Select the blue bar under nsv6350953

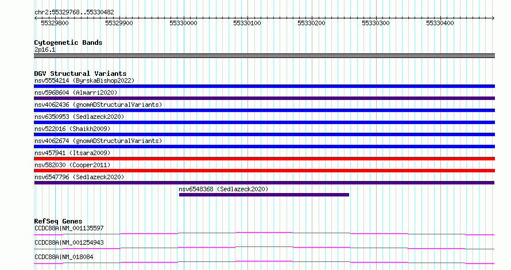(x=264, y=122)
